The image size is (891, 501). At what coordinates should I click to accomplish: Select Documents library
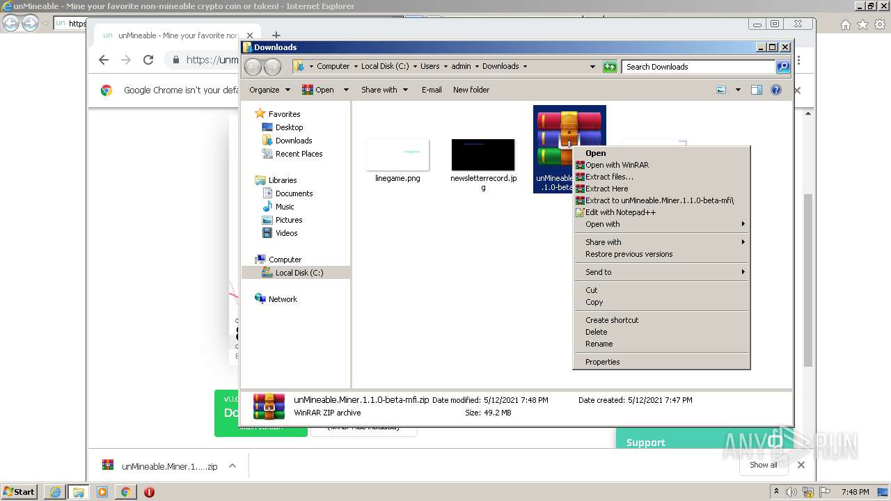click(294, 193)
